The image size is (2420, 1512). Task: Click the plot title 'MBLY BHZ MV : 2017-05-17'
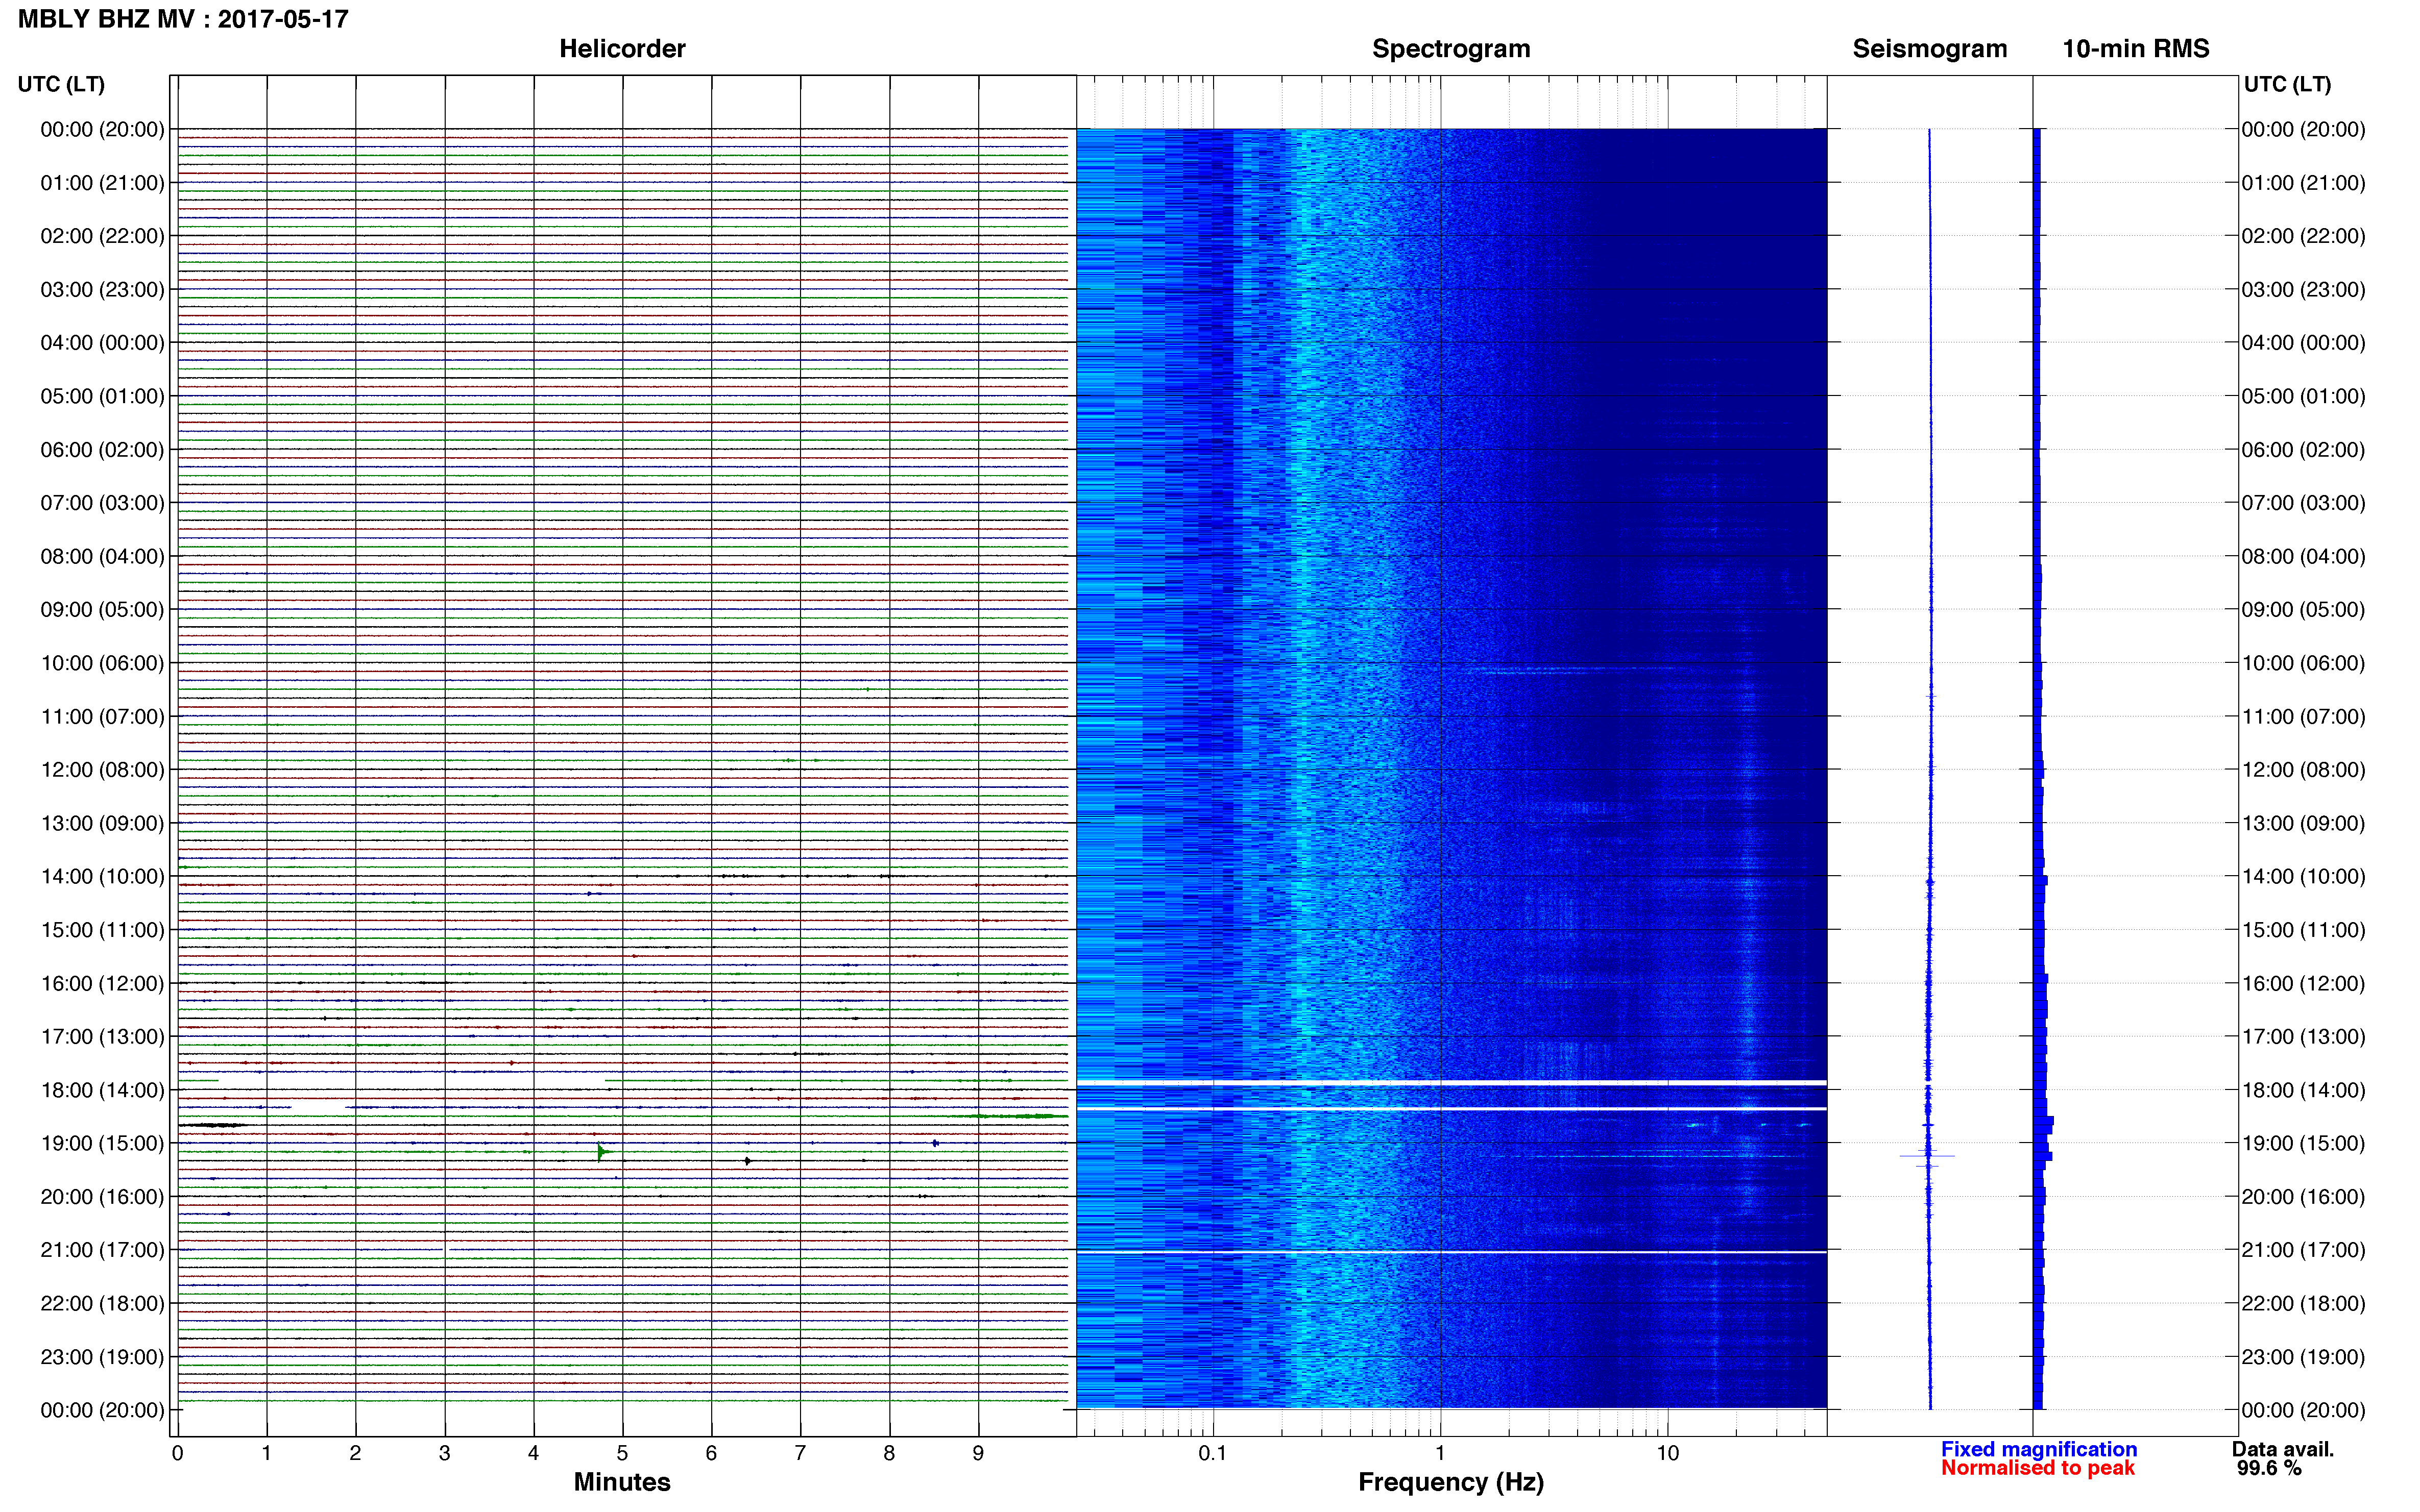[x=183, y=19]
